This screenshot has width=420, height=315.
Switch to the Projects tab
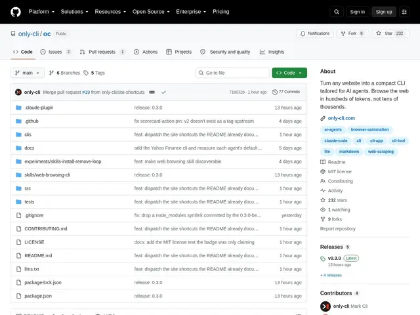179,52
